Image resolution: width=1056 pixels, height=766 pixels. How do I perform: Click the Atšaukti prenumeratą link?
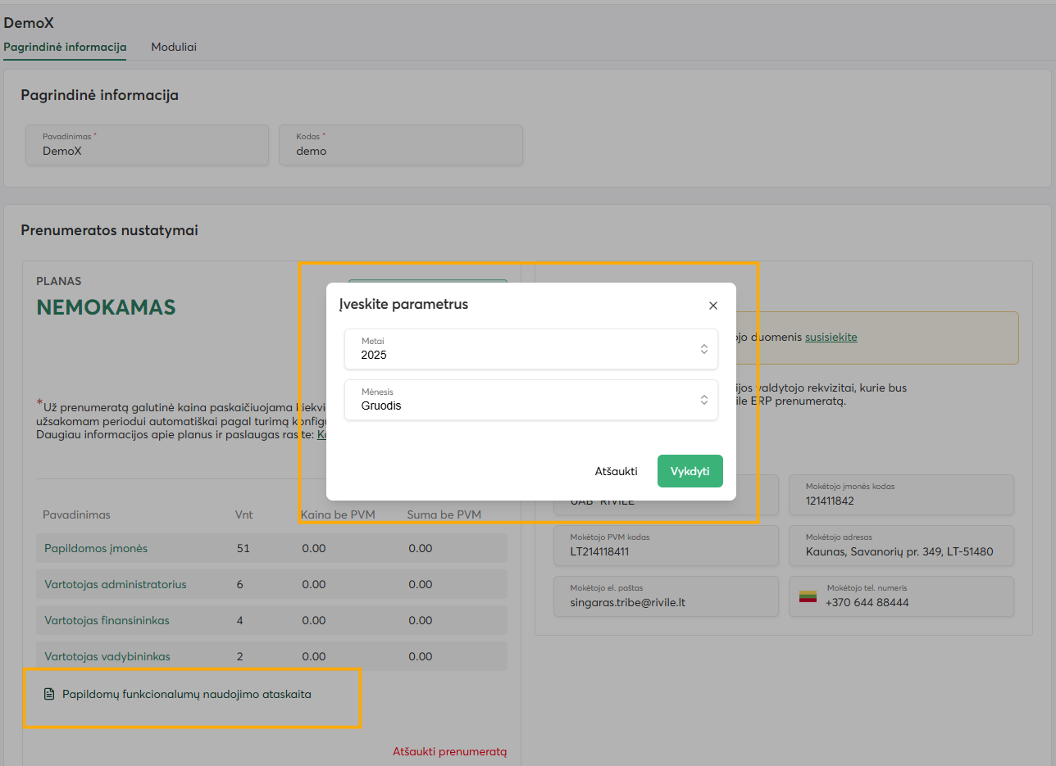tap(449, 751)
